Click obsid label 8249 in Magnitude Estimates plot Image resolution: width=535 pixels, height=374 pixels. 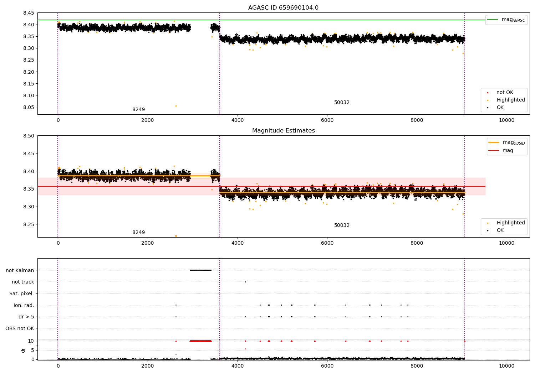(x=138, y=233)
